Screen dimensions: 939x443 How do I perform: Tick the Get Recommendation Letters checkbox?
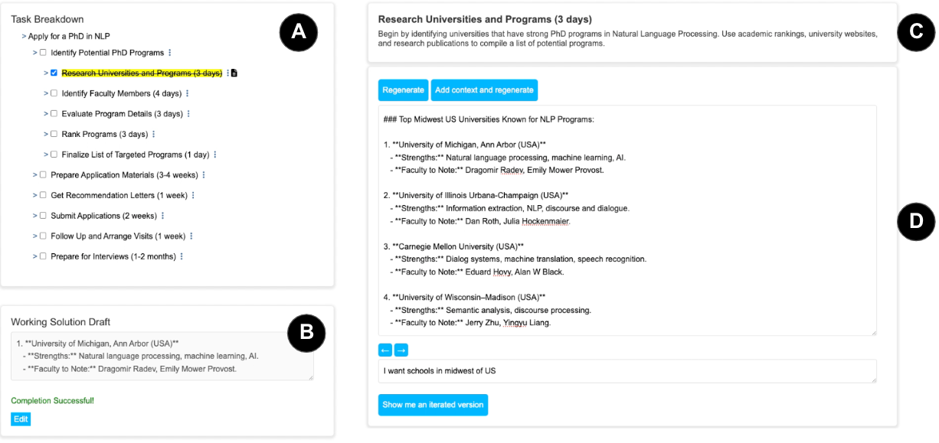[x=43, y=195]
